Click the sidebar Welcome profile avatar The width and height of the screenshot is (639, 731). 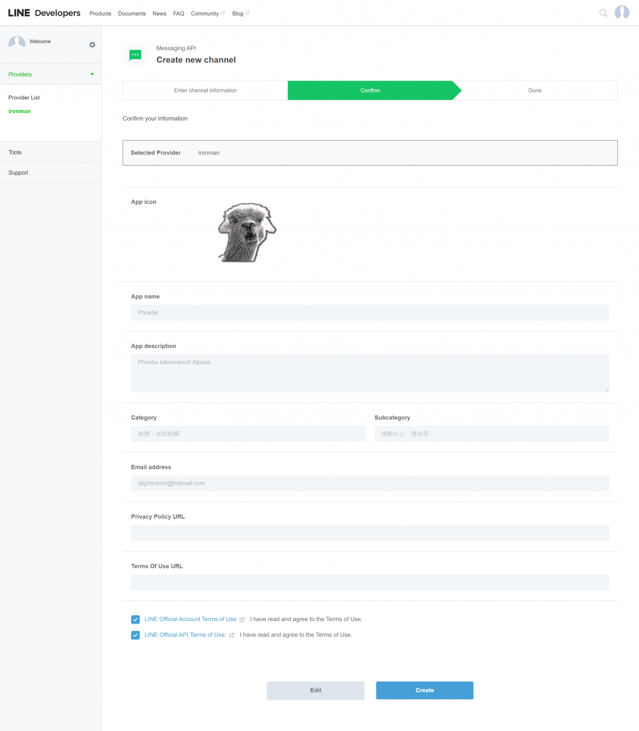pos(17,42)
